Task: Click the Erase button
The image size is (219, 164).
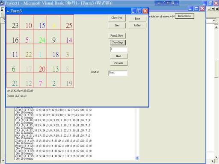Action: pos(137,19)
